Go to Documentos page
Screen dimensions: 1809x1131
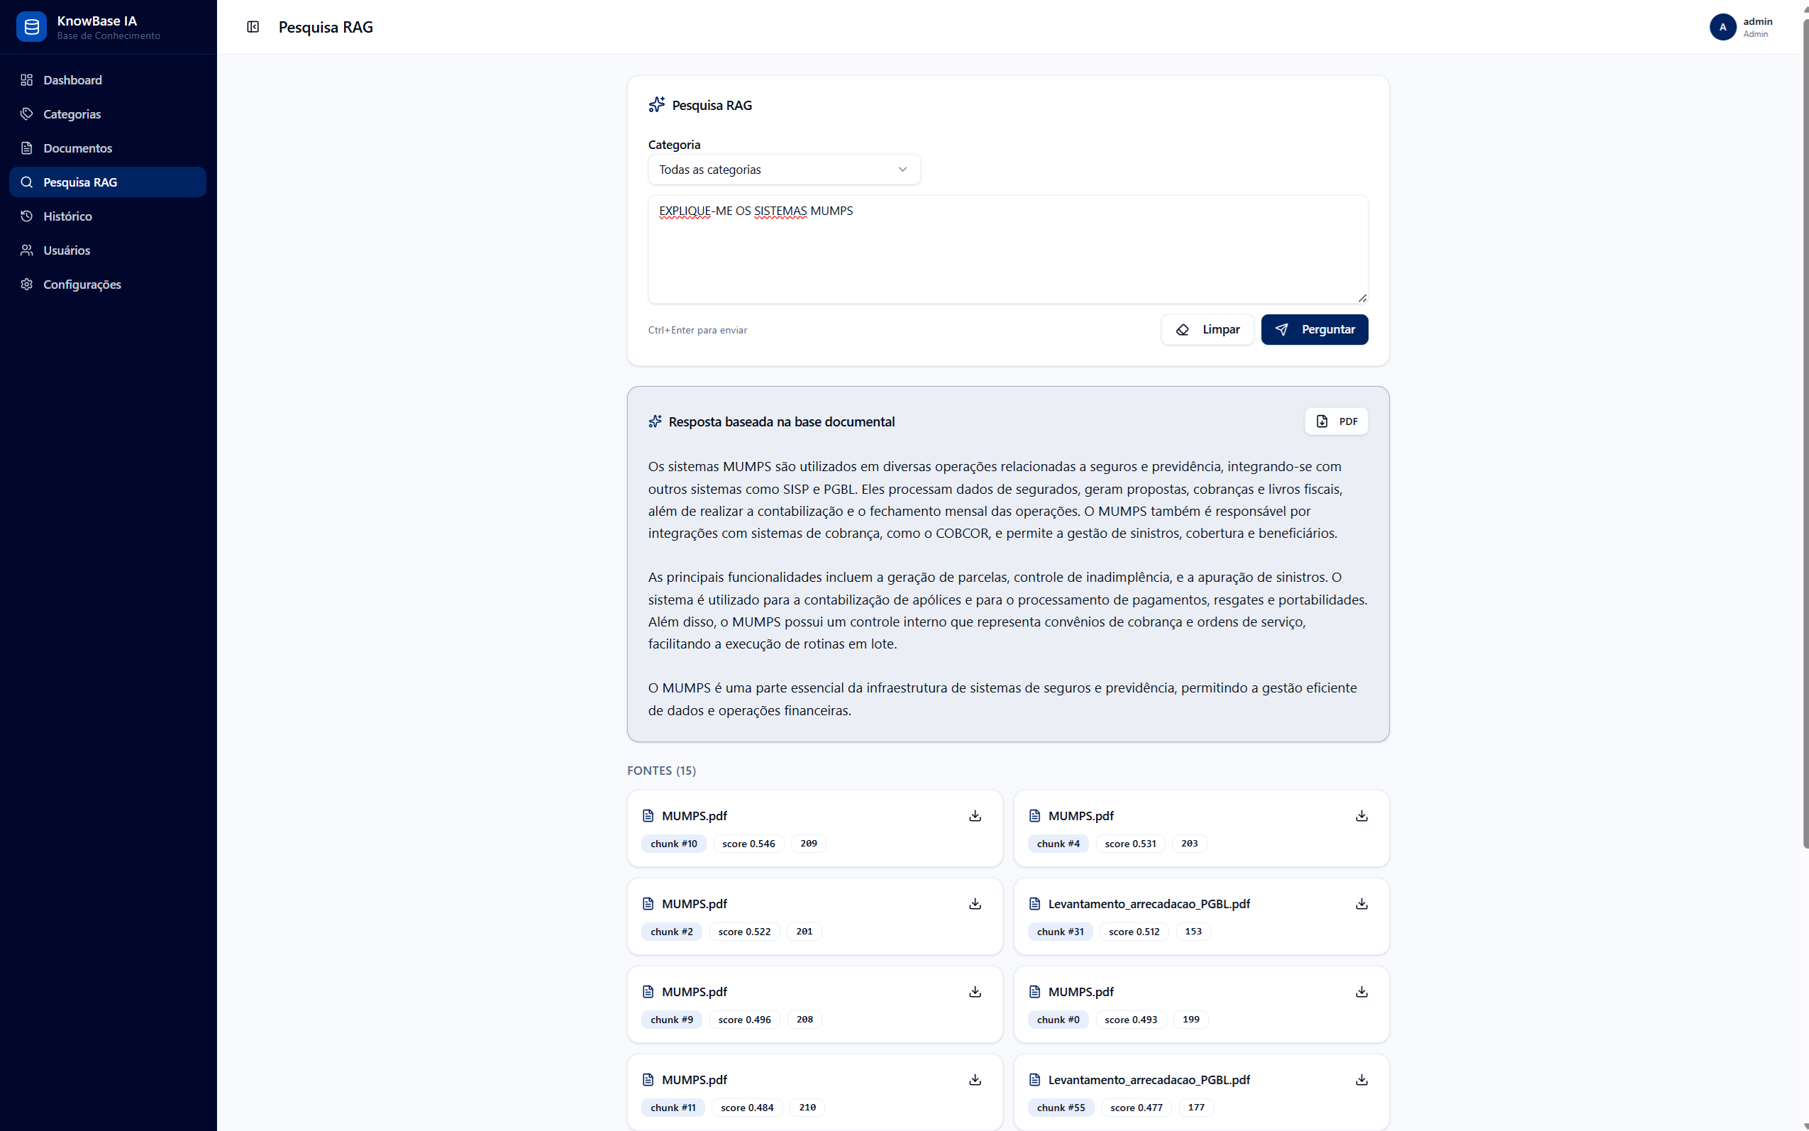point(108,148)
